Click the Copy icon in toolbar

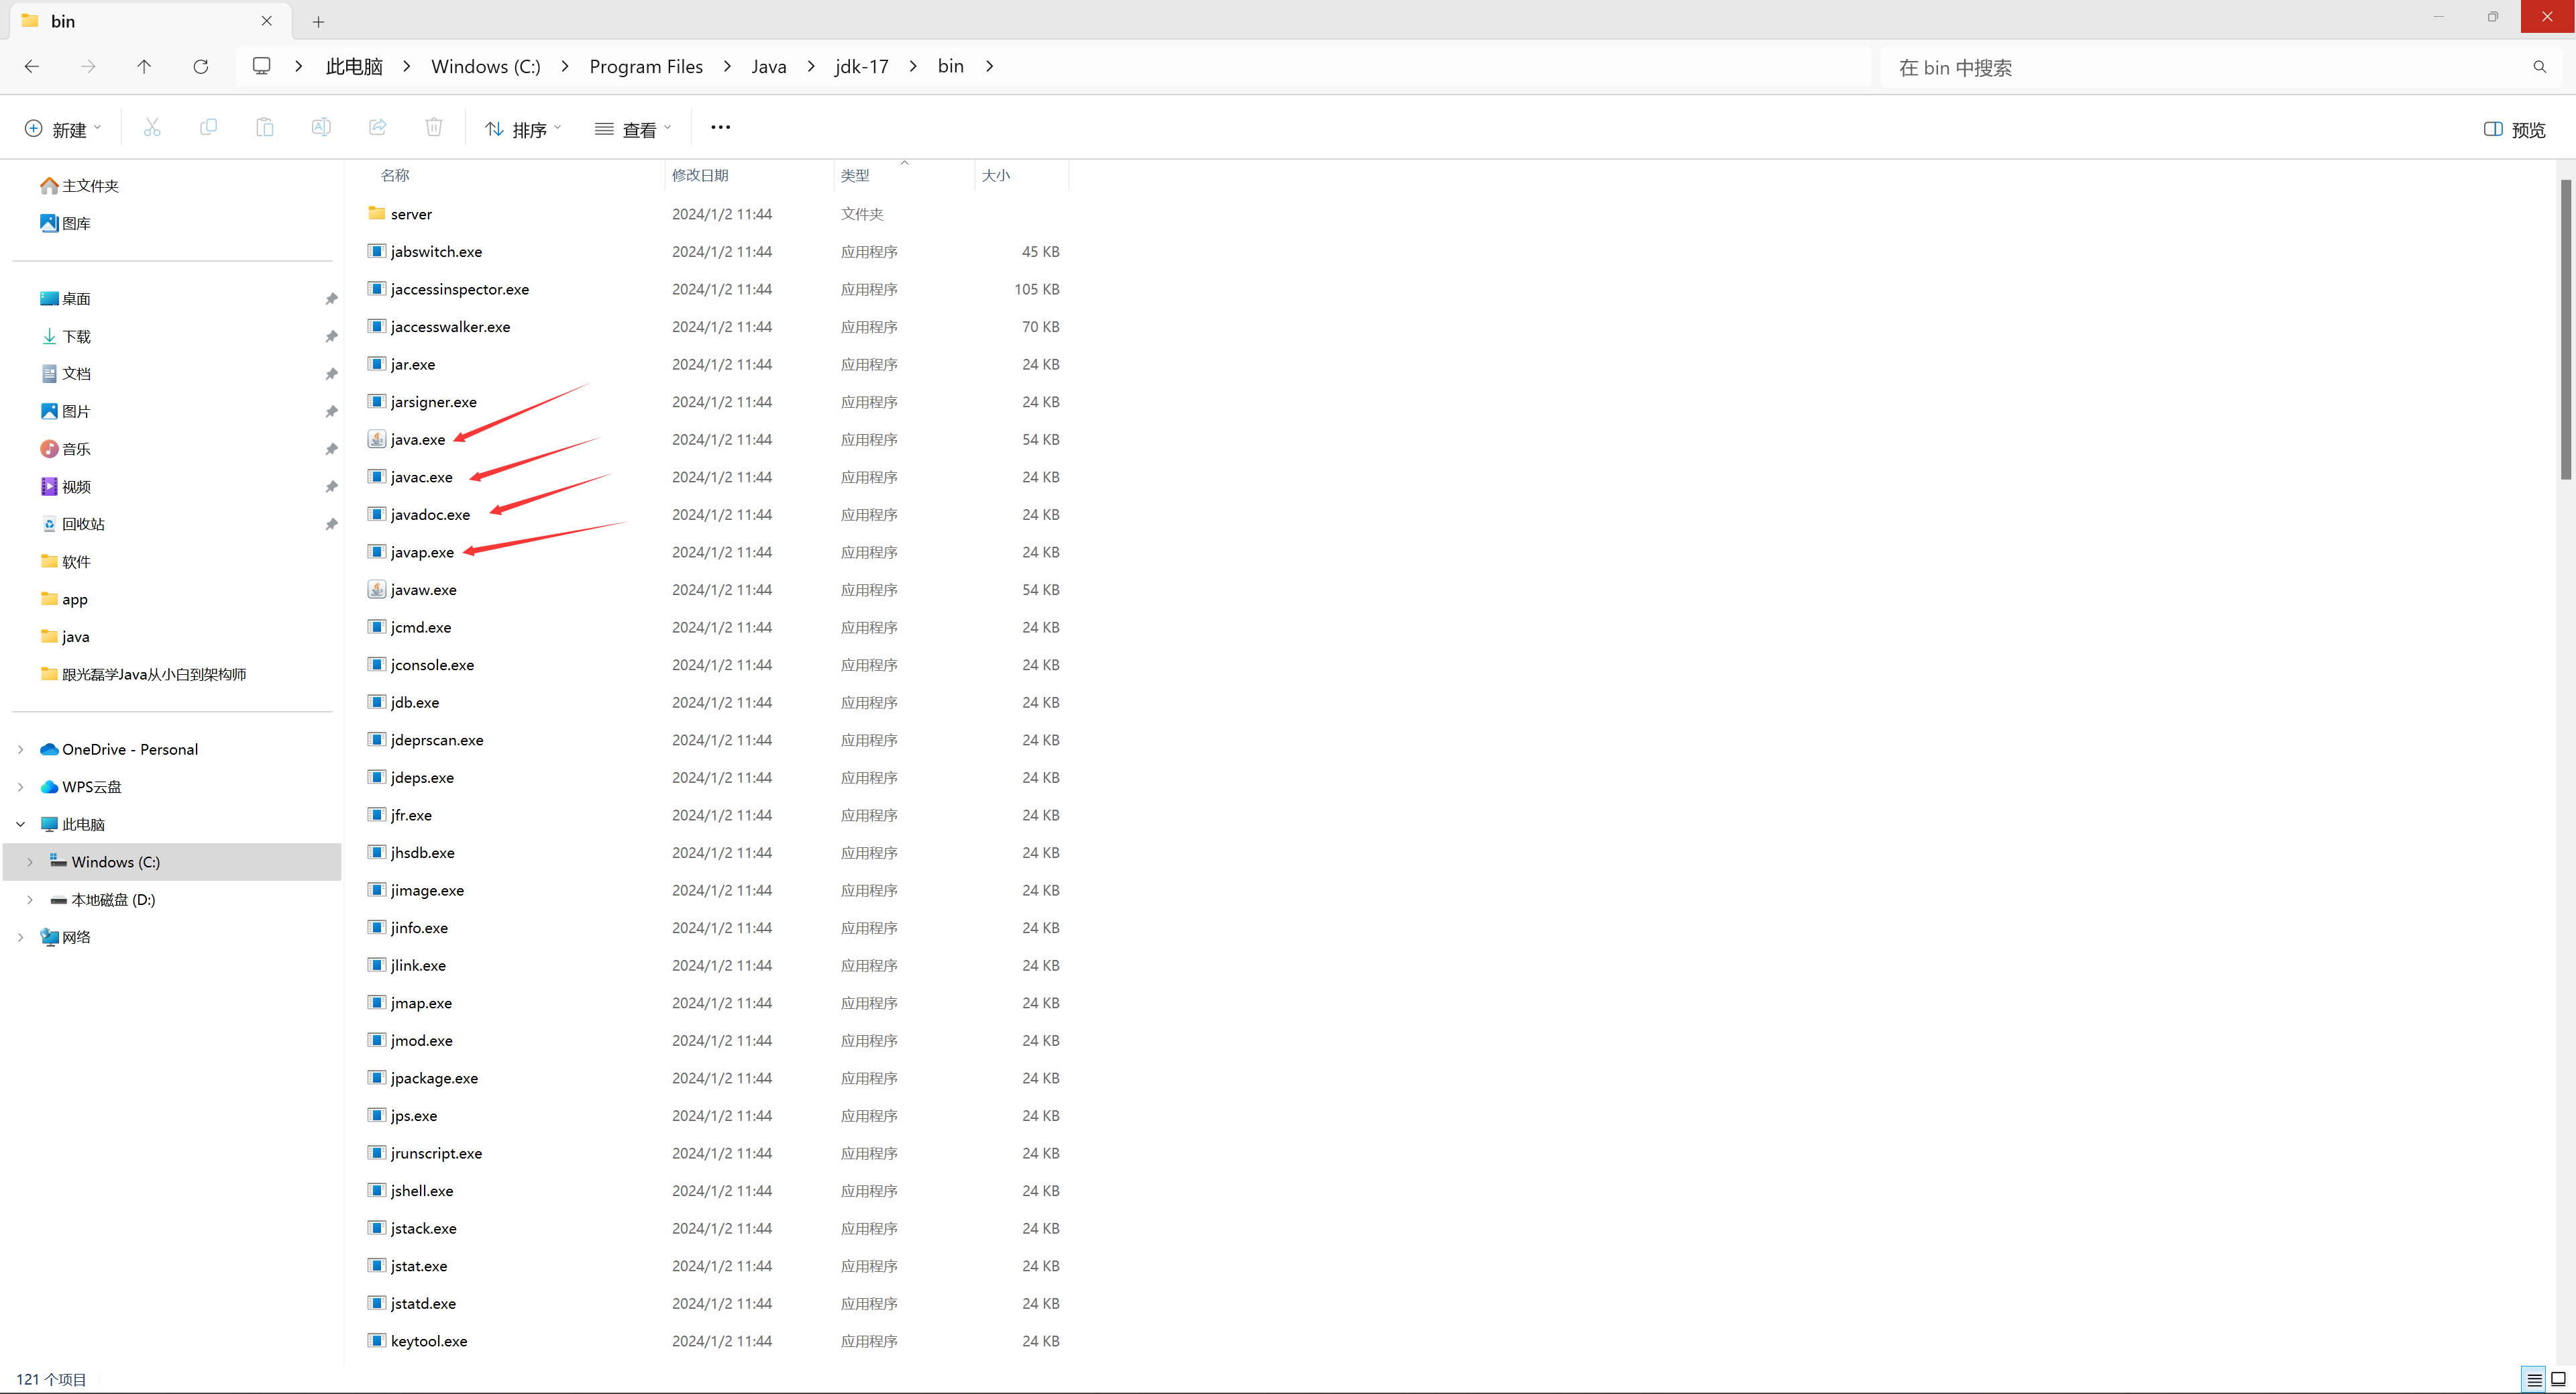[208, 127]
